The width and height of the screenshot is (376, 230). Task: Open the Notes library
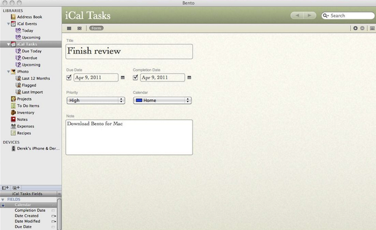22,120
